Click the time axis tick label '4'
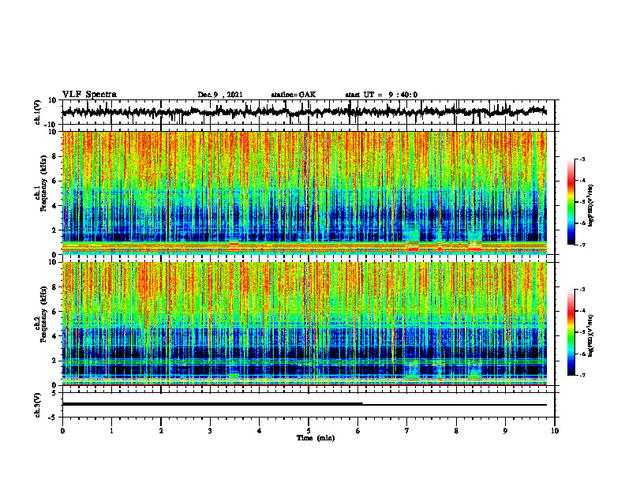625x483 pixels. (x=260, y=431)
